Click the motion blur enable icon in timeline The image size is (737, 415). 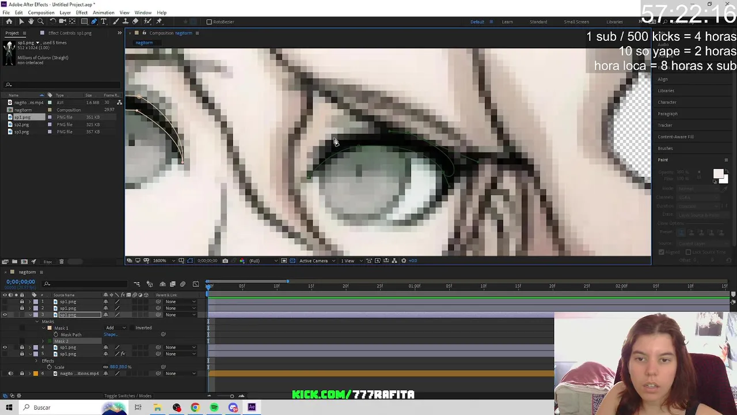[x=183, y=284]
